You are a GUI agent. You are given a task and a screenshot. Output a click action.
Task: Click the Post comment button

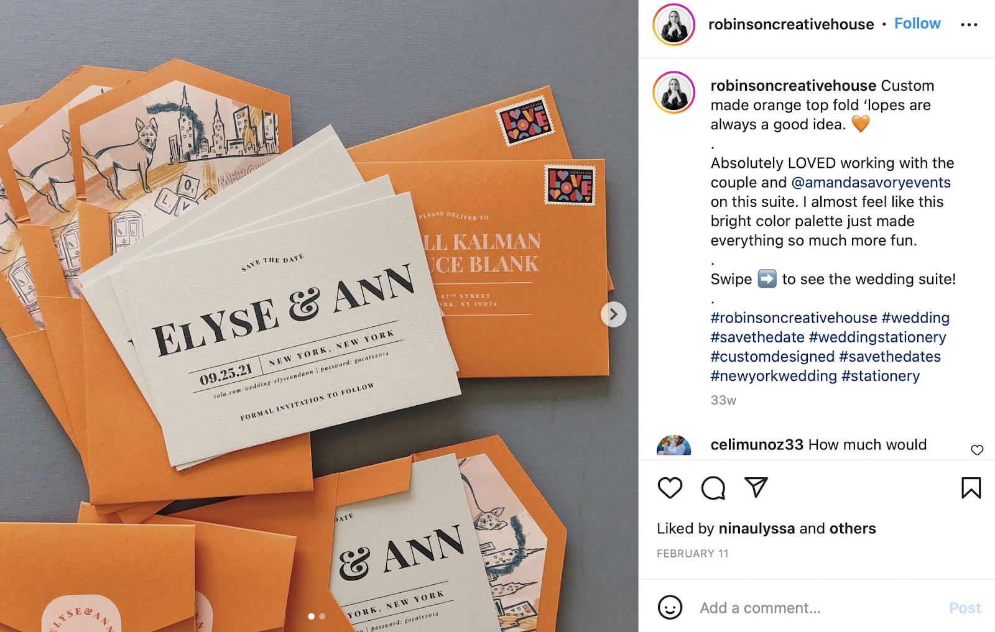pos(965,608)
